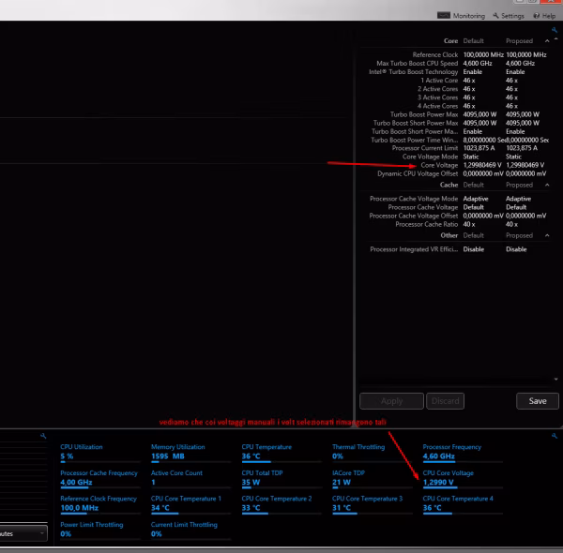Screen dimensions: 563x553
Task: Click the CPU Core Temperature 2 monitor
Action: pos(281,504)
